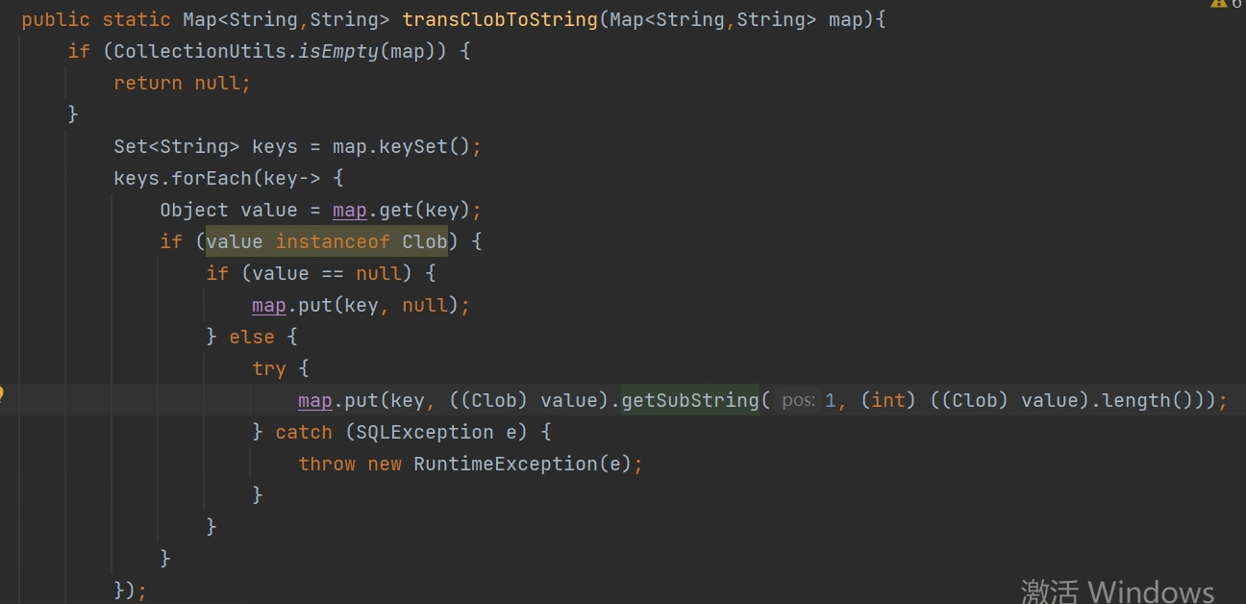1246x604 pixels.
Task: Click the underlined map in map.get(key)
Action: (x=350, y=210)
